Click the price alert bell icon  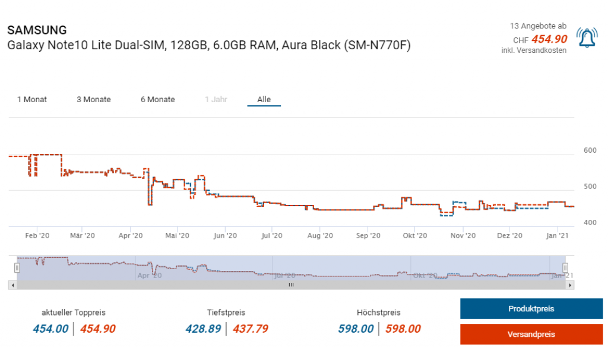tap(587, 38)
